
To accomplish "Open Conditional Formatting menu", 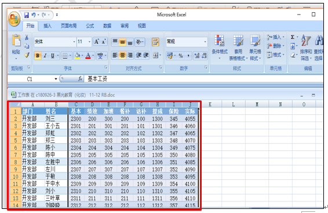I will (x=220, y=47).
